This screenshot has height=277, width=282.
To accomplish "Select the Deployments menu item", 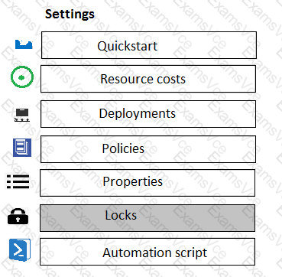I will point(148,114).
